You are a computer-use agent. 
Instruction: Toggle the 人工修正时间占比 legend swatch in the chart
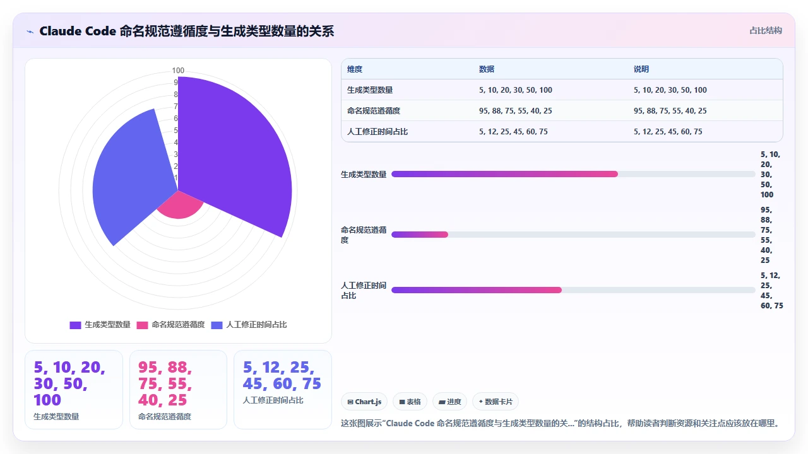coord(217,325)
